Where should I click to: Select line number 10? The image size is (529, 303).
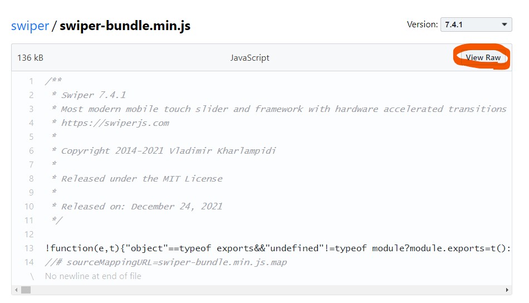(x=29, y=207)
